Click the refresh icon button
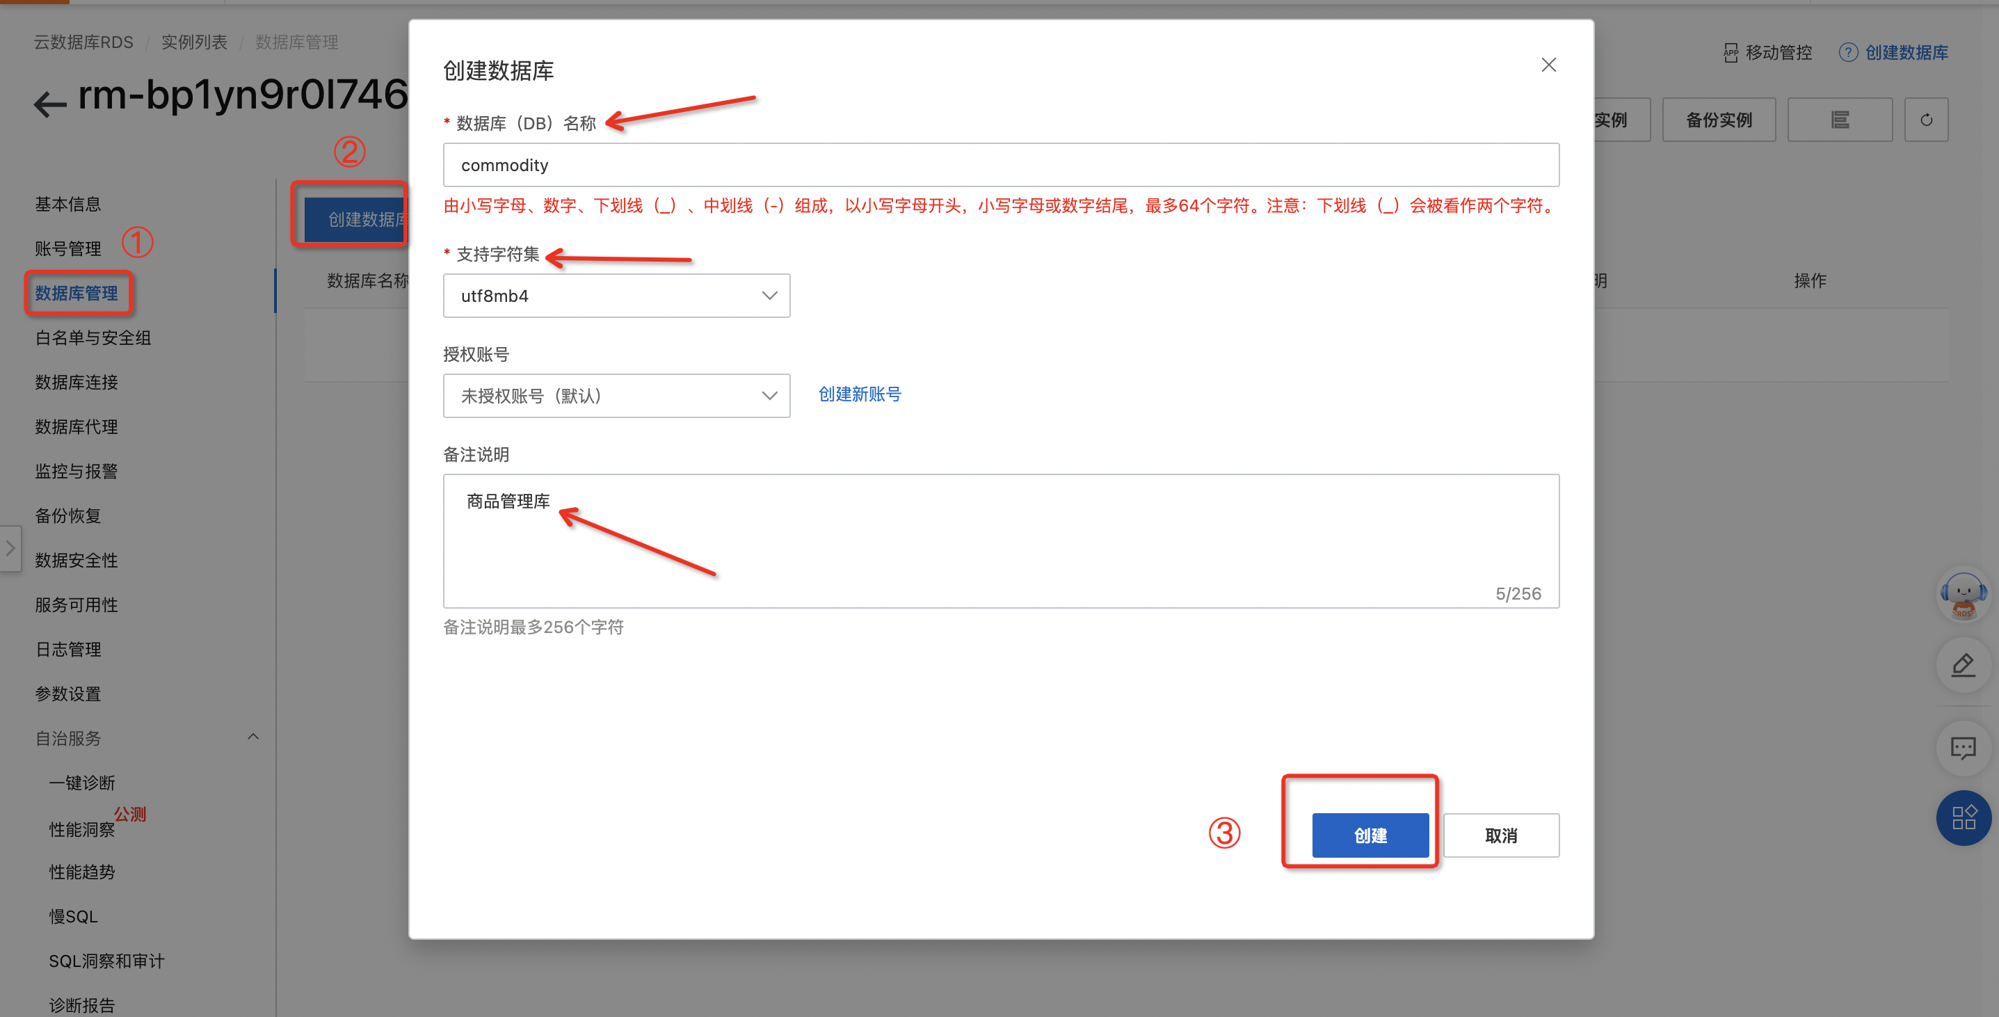The height and width of the screenshot is (1017, 1999). pos(1925,120)
